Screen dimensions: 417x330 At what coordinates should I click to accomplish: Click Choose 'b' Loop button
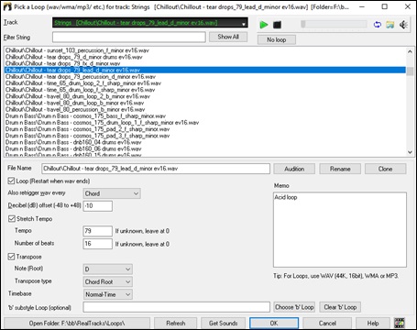(x=294, y=307)
